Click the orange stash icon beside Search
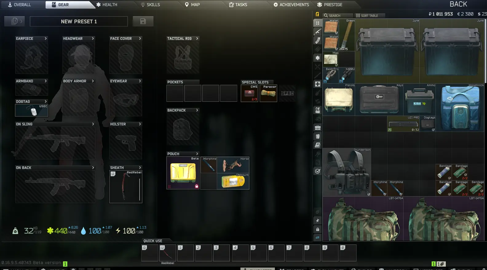The width and height of the screenshot is (487, 270). pyautogui.click(x=317, y=14)
